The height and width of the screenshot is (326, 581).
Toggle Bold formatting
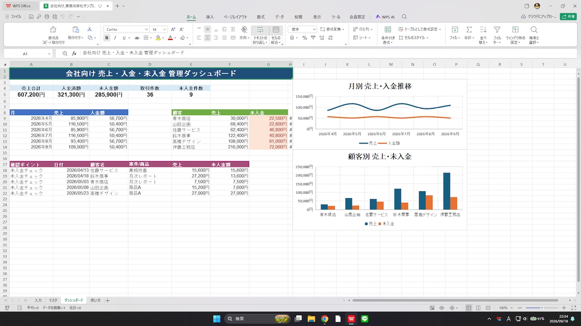107,38
